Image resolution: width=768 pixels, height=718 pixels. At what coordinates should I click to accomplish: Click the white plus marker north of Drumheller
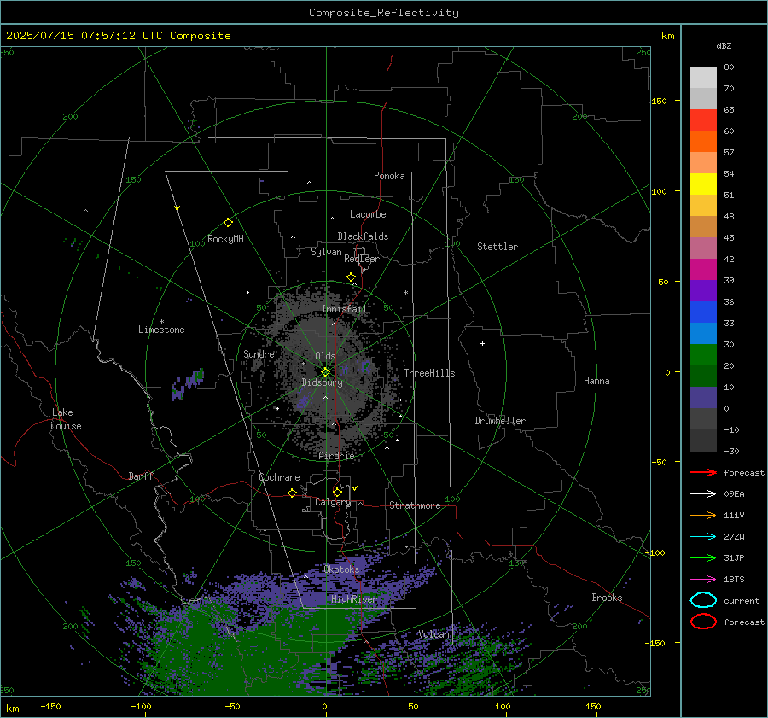pyautogui.click(x=482, y=343)
